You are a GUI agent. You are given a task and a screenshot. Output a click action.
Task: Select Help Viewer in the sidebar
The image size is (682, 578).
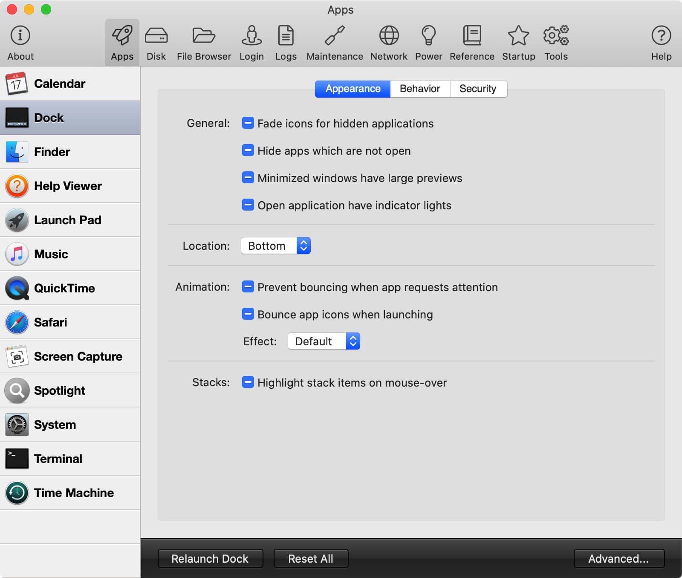pos(70,186)
